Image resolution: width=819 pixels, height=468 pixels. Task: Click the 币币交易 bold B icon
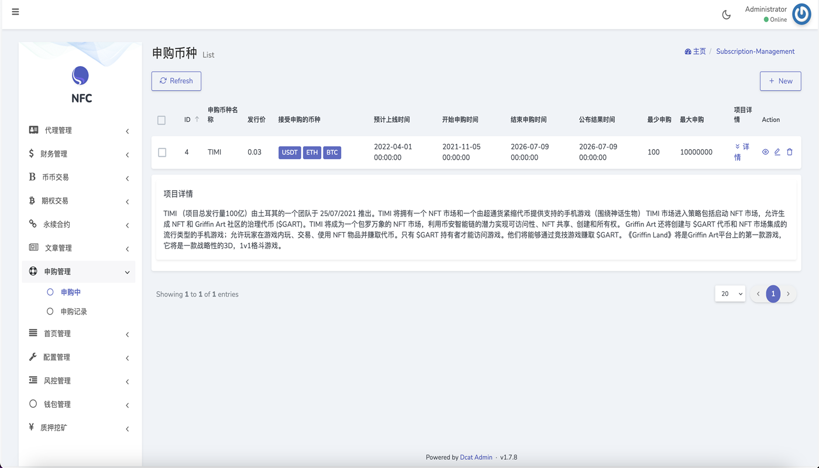(x=32, y=177)
